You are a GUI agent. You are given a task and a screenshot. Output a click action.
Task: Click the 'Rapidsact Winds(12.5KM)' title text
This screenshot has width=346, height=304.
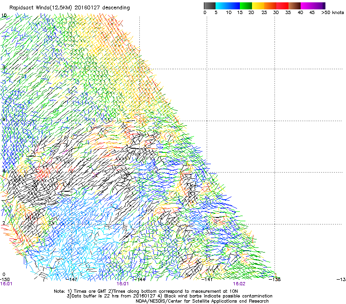(41, 8)
